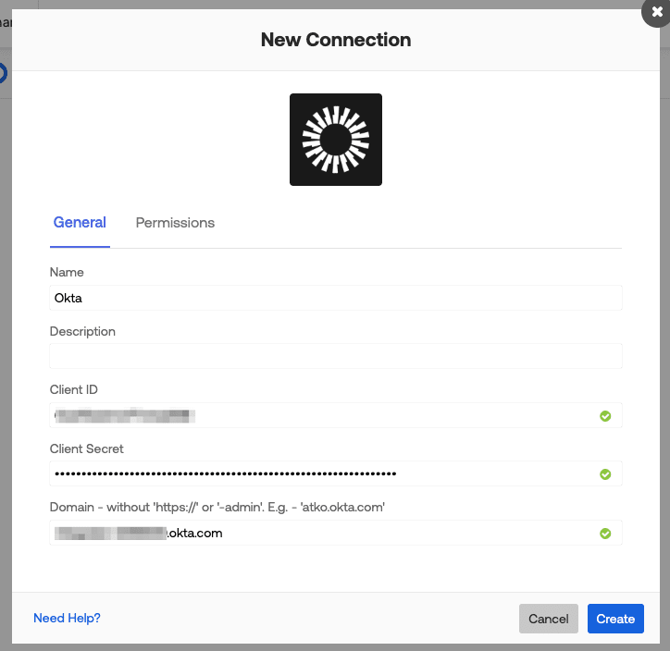Image resolution: width=670 pixels, height=651 pixels.
Task: Click the green checkmark in Domain field
Action: pyautogui.click(x=605, y=534)
